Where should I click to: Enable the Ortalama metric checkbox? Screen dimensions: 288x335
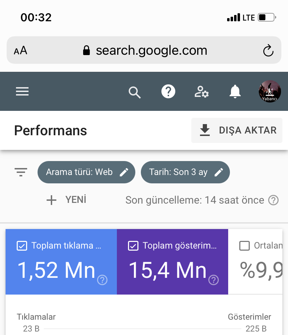tap(244, 246)
